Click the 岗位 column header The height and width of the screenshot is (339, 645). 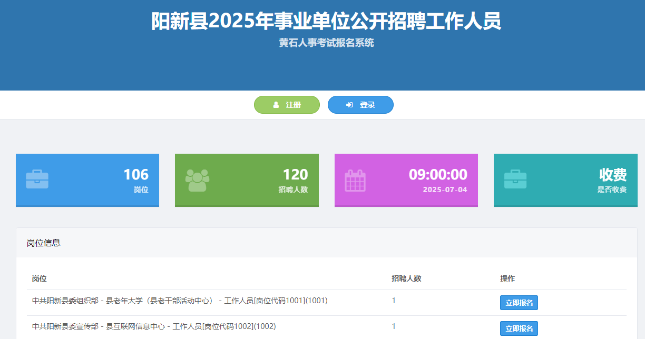point(40,278)
